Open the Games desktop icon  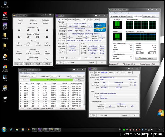tap(5, 56)
